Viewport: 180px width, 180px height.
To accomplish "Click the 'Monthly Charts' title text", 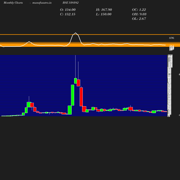I will pos(13,3).
